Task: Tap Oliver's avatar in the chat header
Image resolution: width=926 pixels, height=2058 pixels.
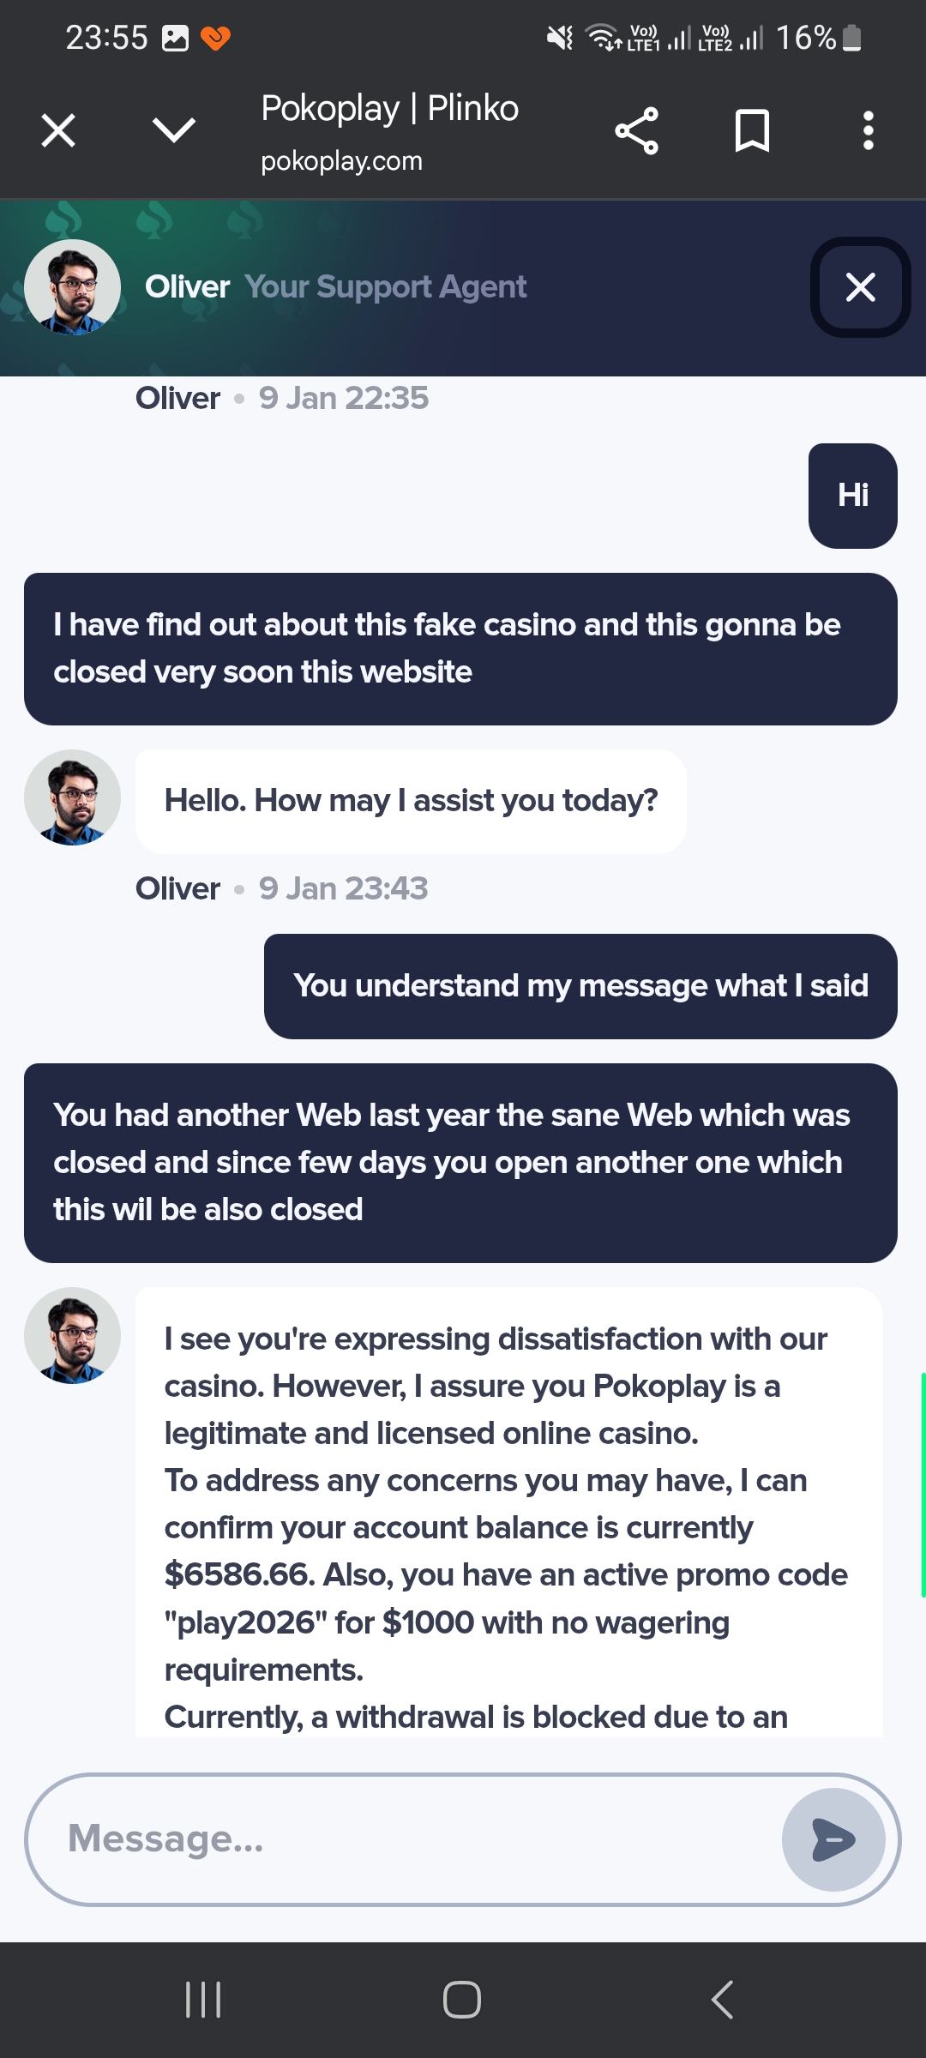Action: pyautogui.click(x=72, y=287)
